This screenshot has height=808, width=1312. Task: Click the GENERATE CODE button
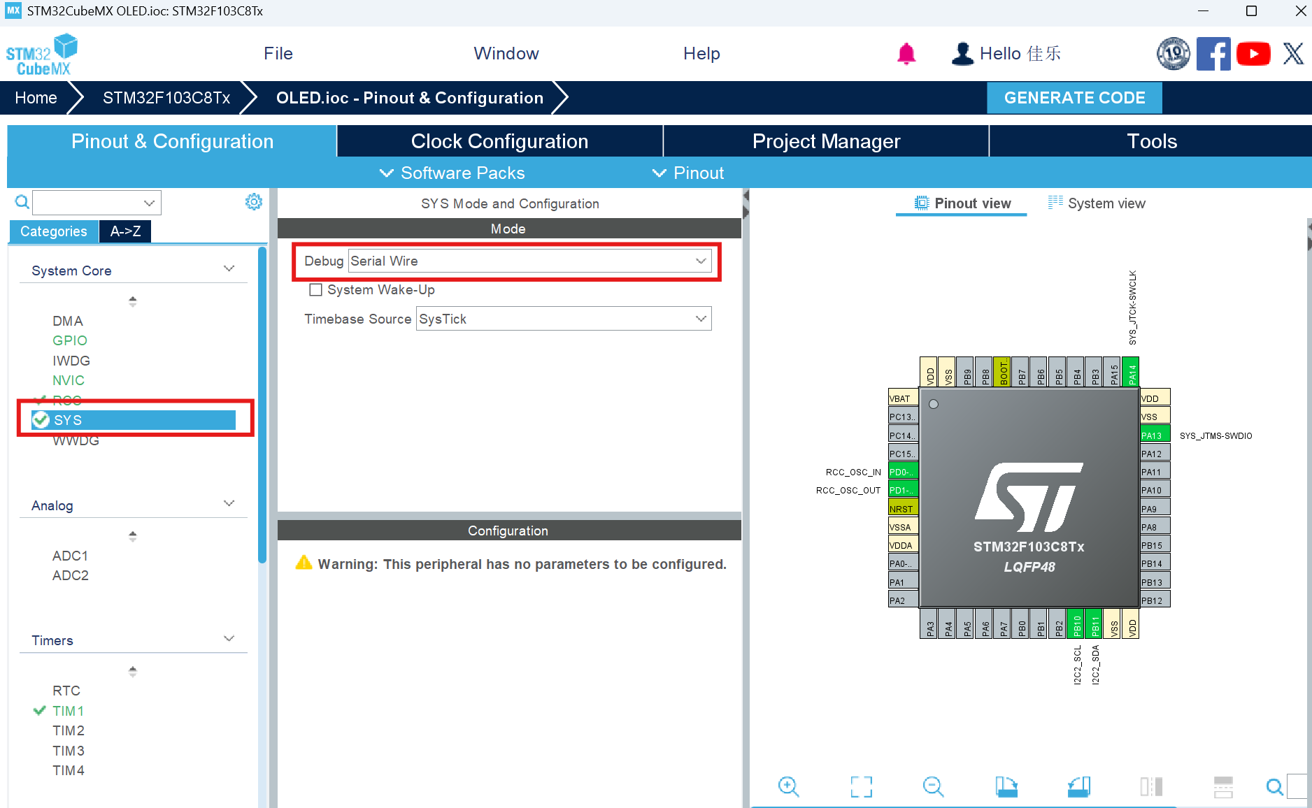click(x=1074, y=98)
